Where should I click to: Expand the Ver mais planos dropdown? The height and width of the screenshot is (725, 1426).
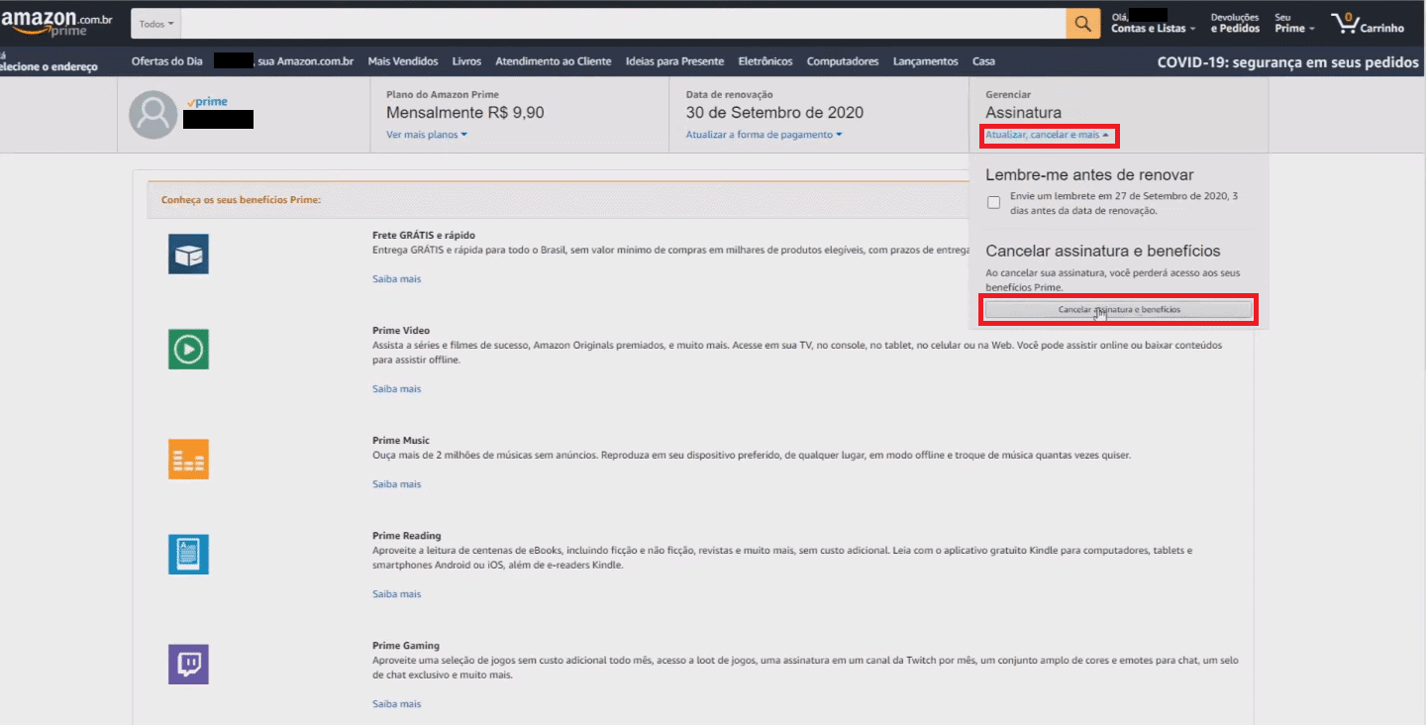coord(426,134)
